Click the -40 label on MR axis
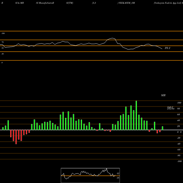 point(179,144)
